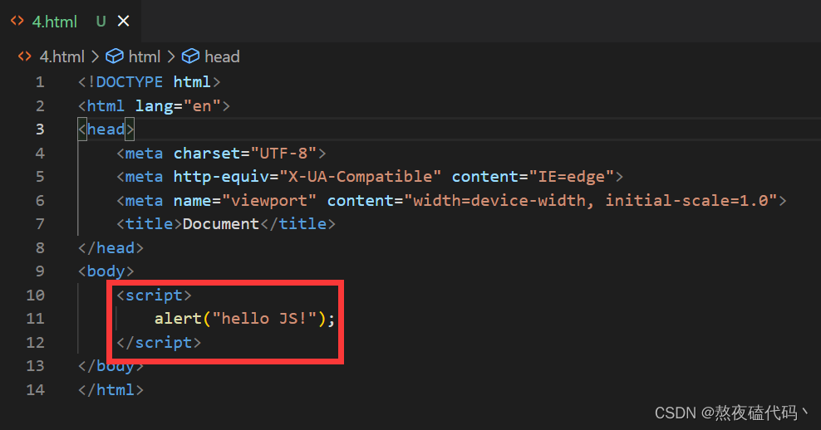Click the file icon in the breadcrumb
Screen dimensions: 821x430
25,56
